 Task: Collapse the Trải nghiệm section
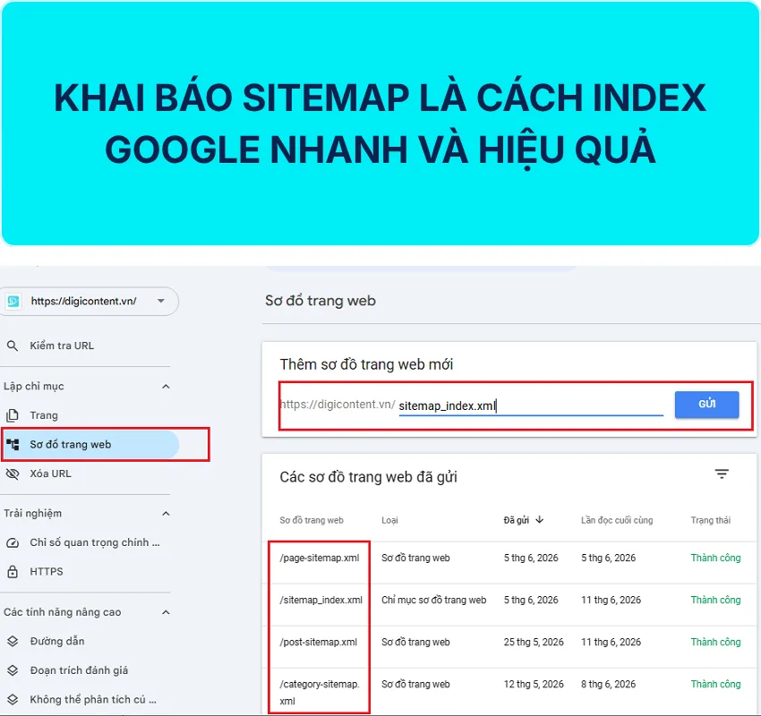166,514
